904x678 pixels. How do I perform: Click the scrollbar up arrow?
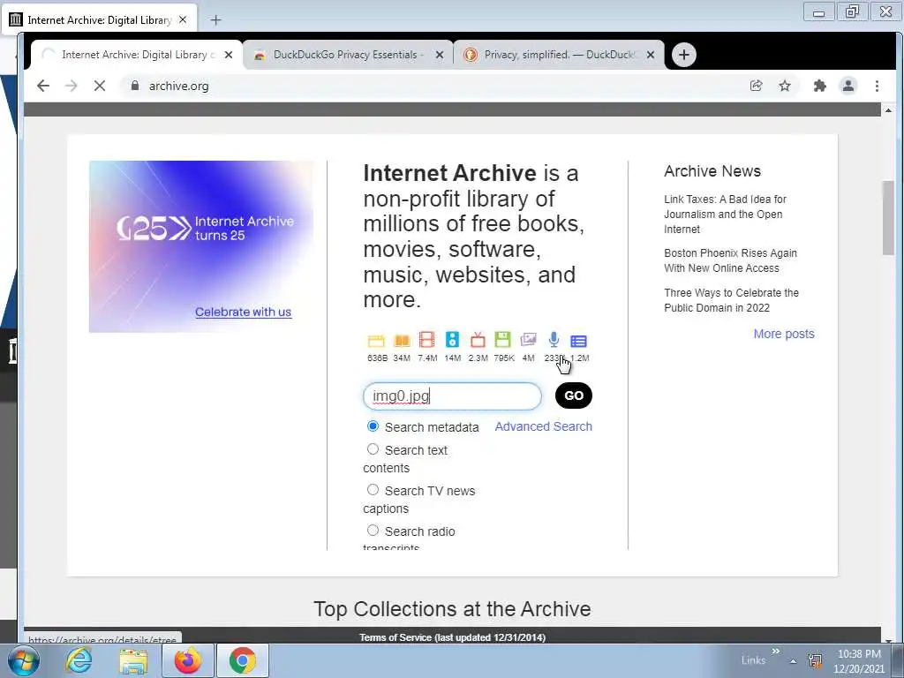point(888,109)
